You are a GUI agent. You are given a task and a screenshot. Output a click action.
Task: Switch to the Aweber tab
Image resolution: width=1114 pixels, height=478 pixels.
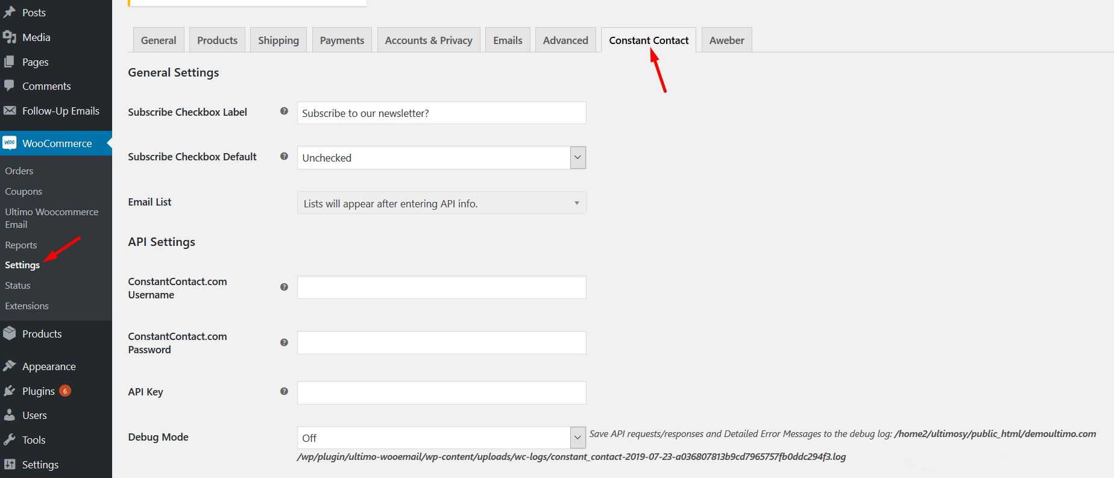point(726,40)
